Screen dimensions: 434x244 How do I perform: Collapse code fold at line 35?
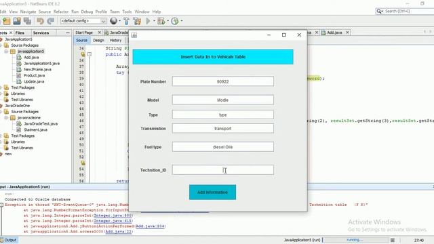pos(90,54)
